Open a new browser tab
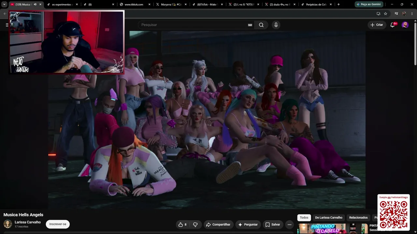Screen dimensions: 417x234 pyautogui.click(x=338, y=4)
